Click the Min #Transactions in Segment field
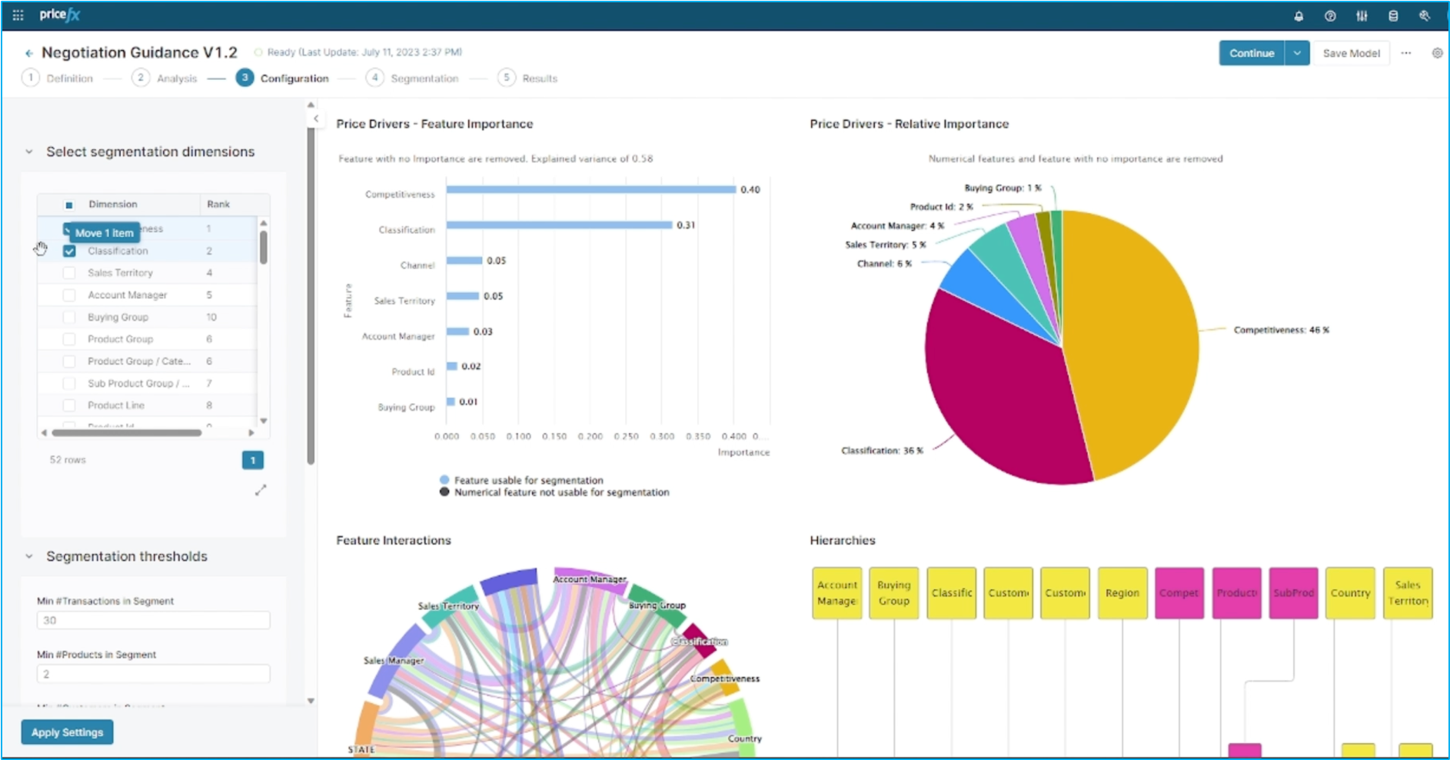The image size is (1450, 760). 153,621
